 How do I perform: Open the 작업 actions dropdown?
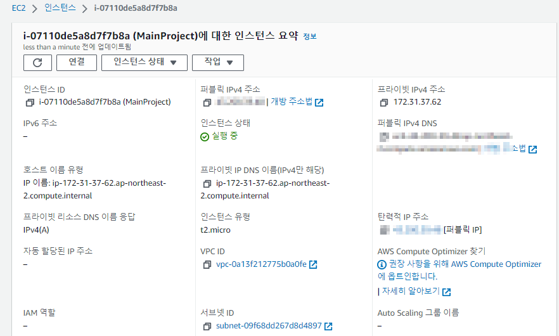click(218, 63)
